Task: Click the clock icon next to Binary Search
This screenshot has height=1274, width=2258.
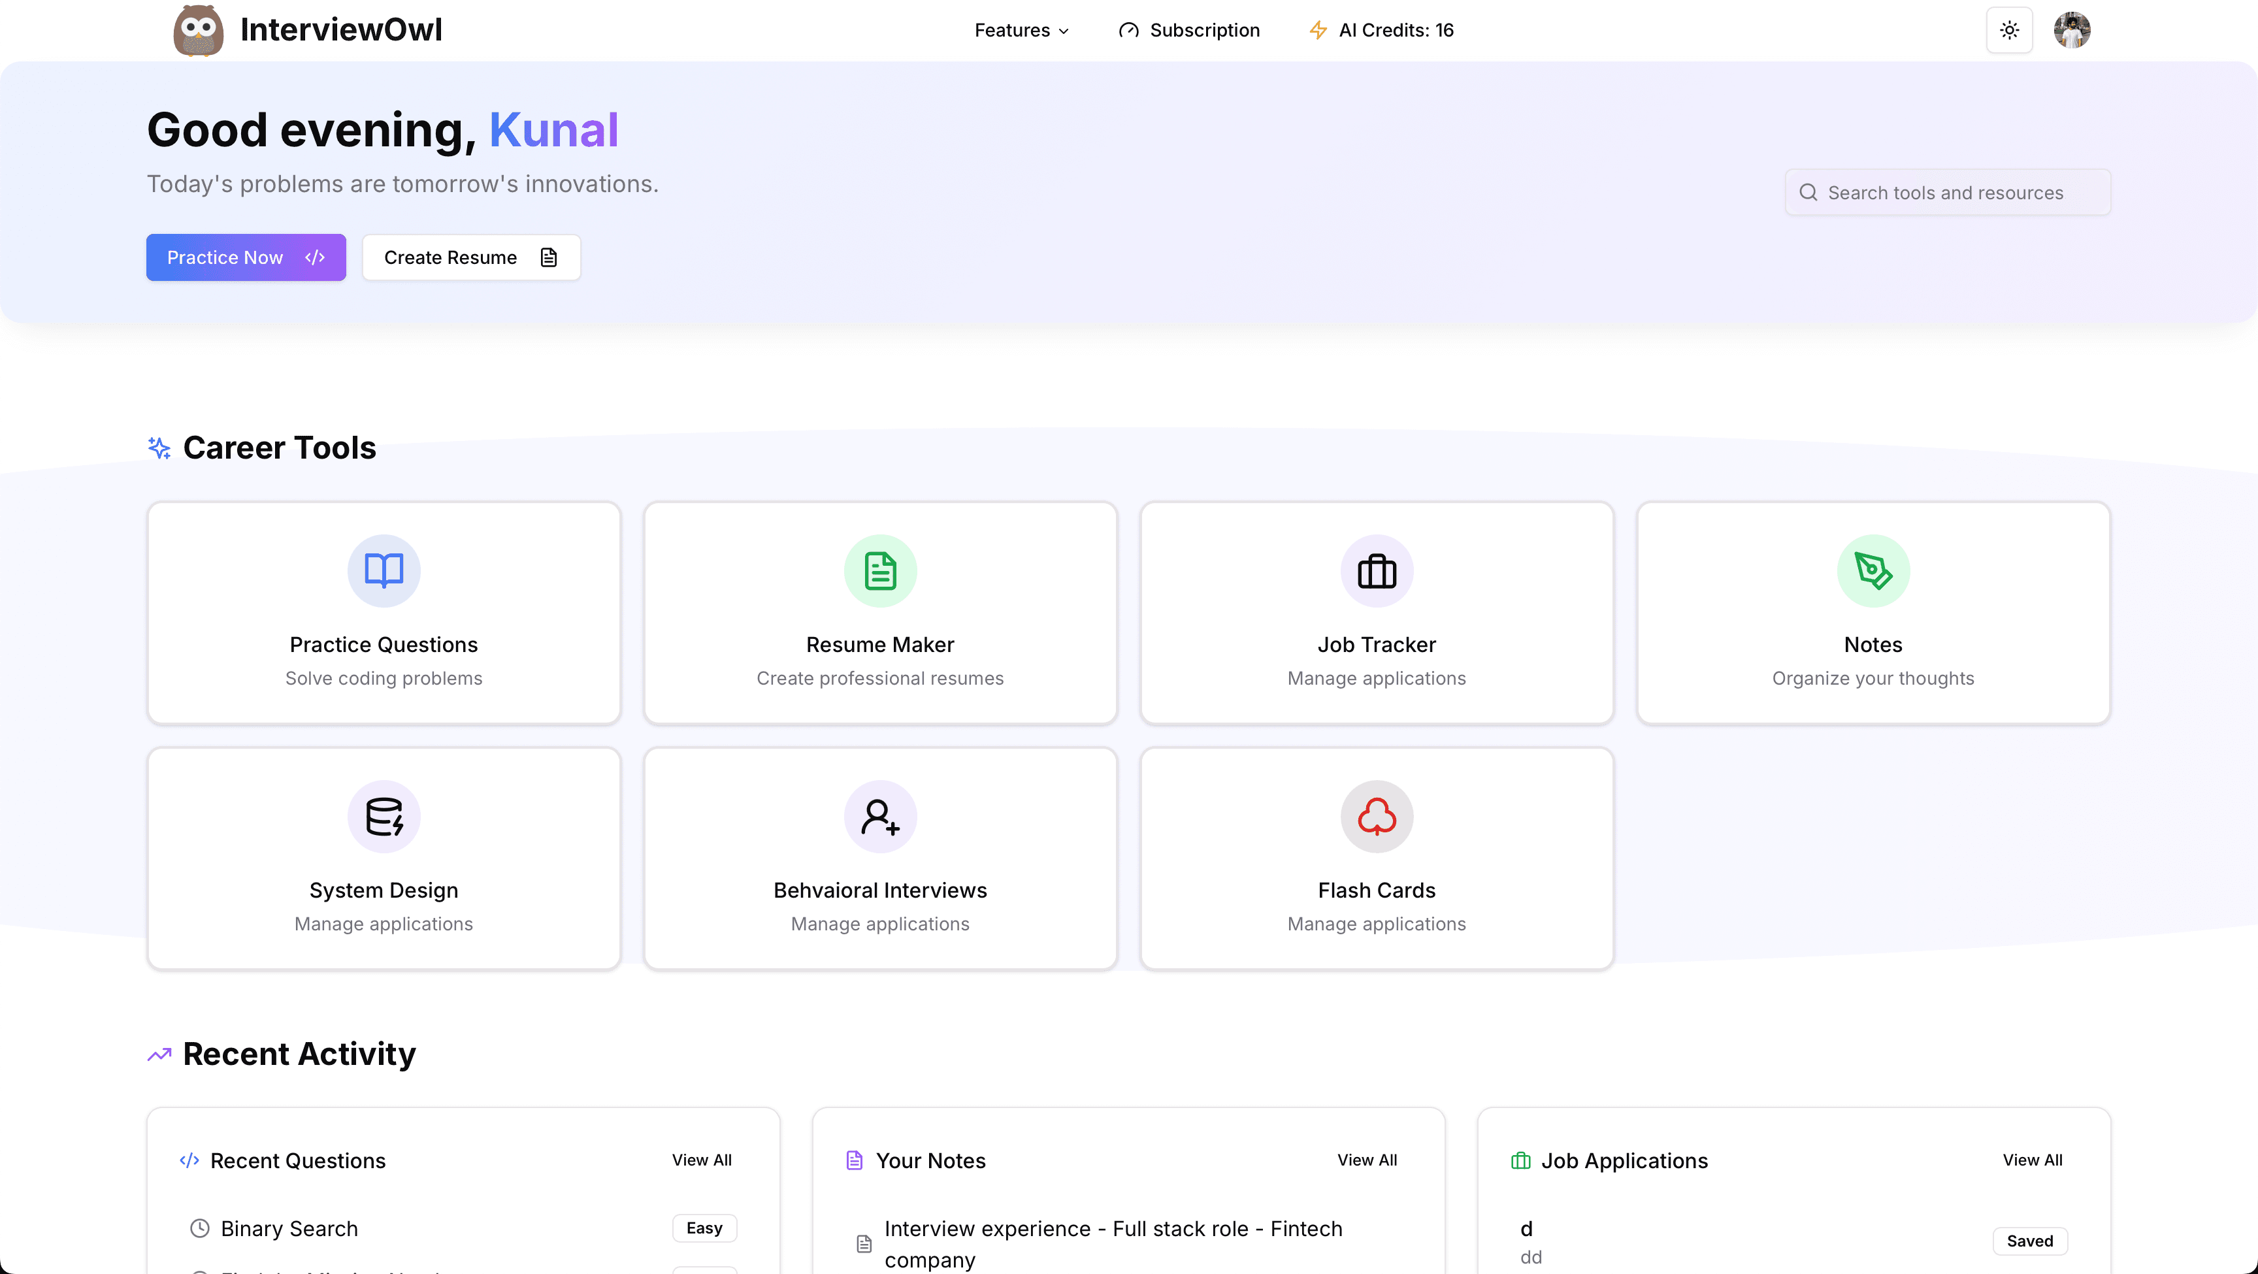Action: (x=200, y=1228)
